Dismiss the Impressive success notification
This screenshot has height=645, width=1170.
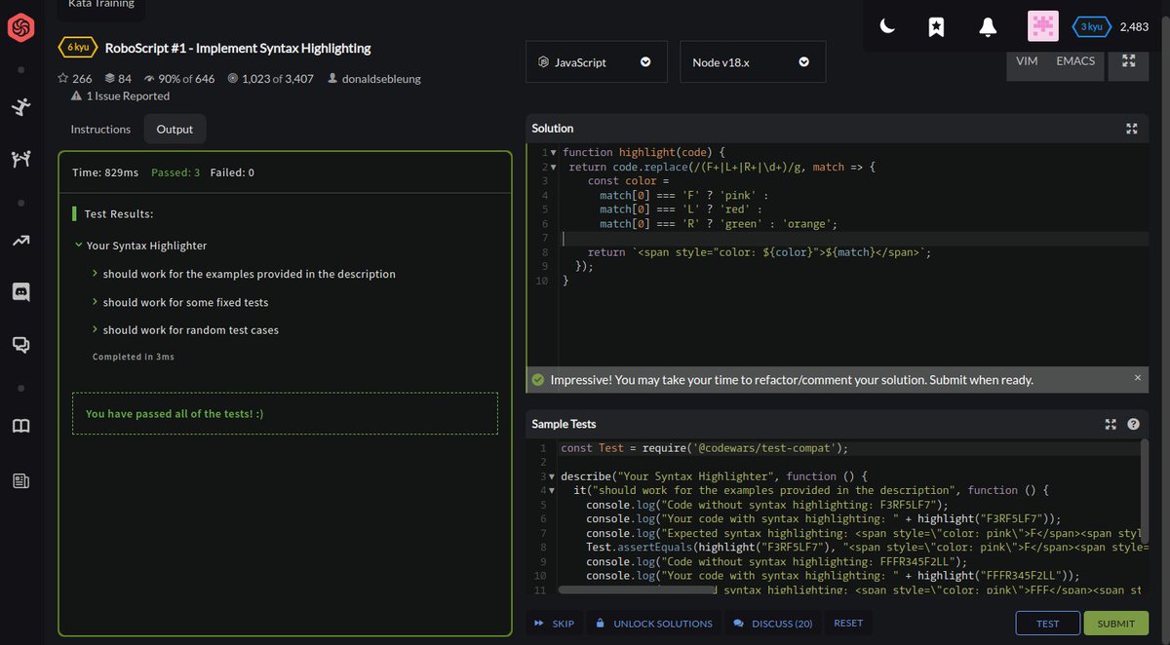[1137, 377]
